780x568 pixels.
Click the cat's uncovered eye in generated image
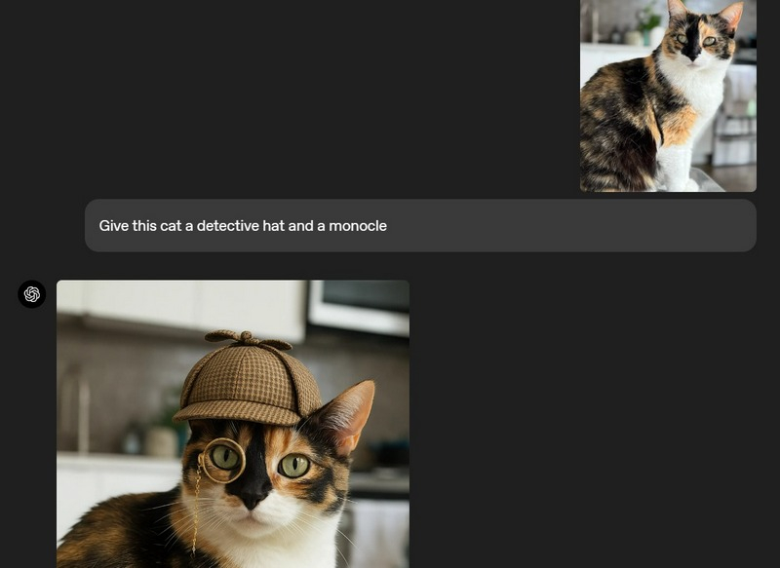293,466
